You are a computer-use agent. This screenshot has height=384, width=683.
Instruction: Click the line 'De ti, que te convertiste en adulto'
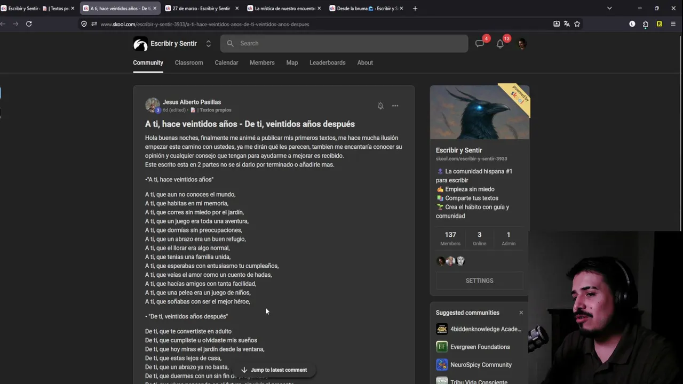(x=188, y=331)
